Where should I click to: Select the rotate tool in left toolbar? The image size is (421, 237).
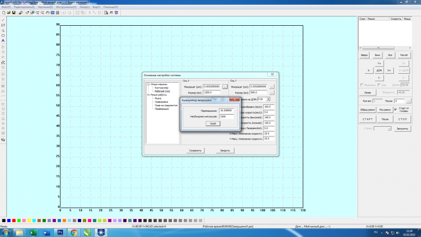click(3, 47)
